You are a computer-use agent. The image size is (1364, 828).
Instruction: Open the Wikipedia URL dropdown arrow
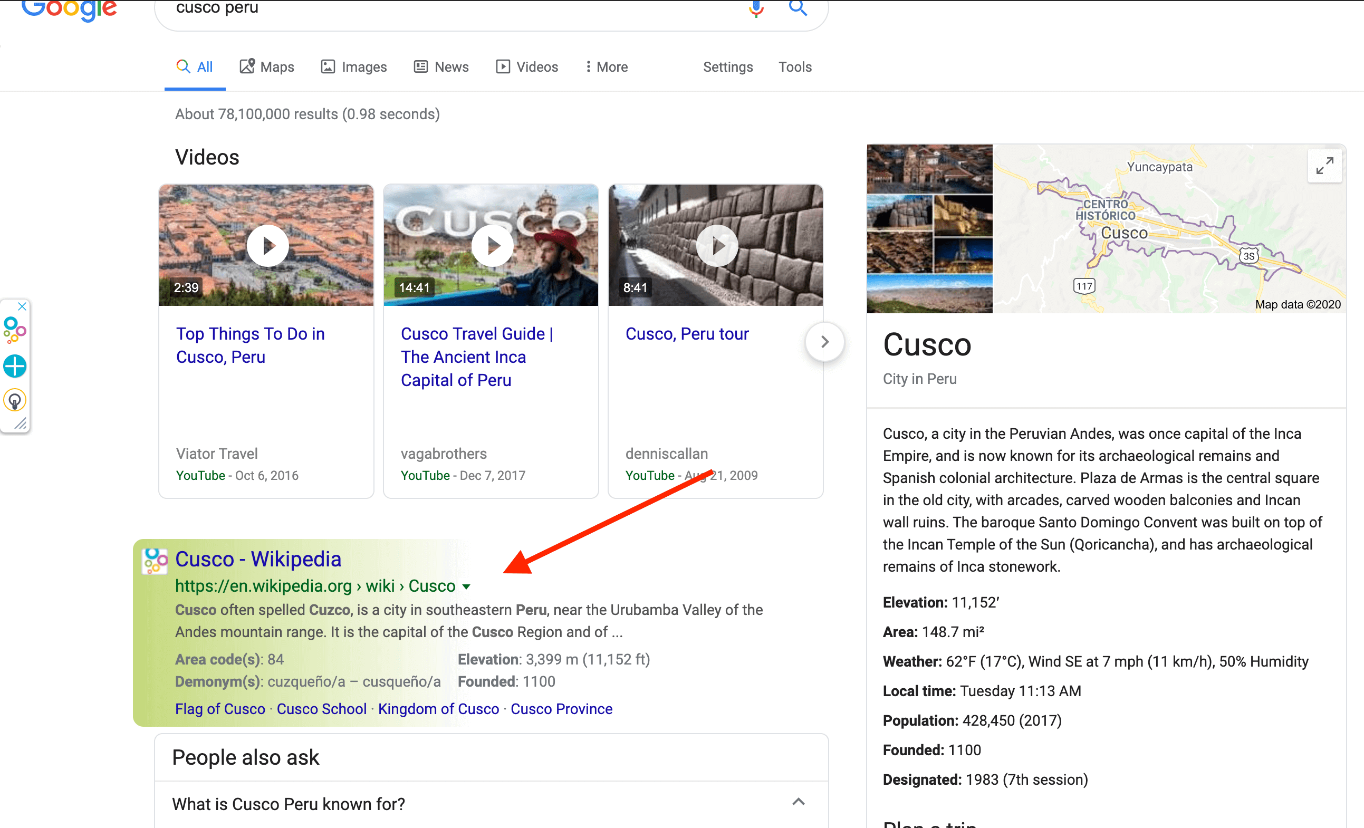coord(467,586)
